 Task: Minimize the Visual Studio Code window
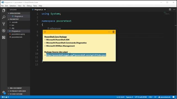(x=161, y=2)
